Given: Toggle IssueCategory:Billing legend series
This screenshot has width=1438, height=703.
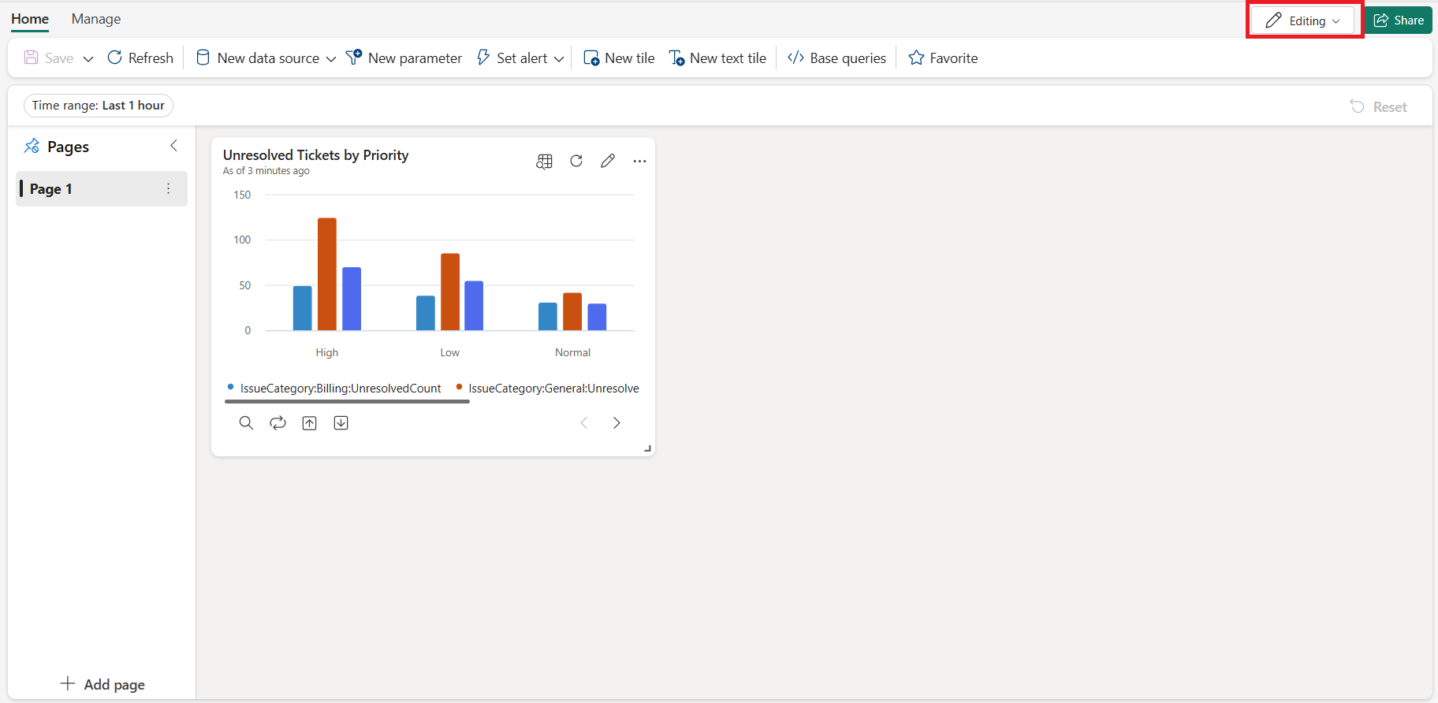Looking at the screenshot, I should (x=340, y=388).
